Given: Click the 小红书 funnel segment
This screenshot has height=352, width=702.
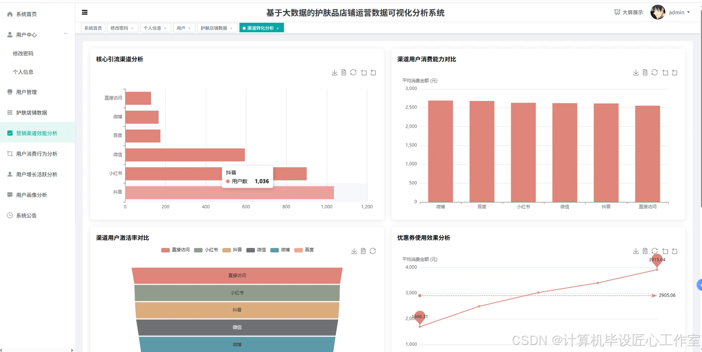Looking at the screenshot, I should (237, 293).
